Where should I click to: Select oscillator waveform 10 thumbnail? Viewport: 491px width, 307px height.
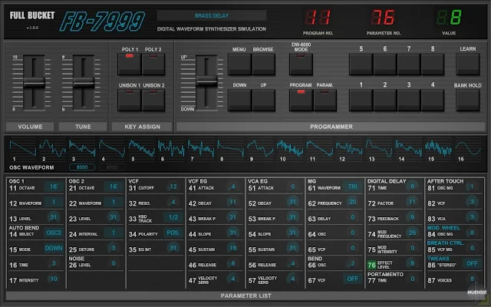coord(290,148)
